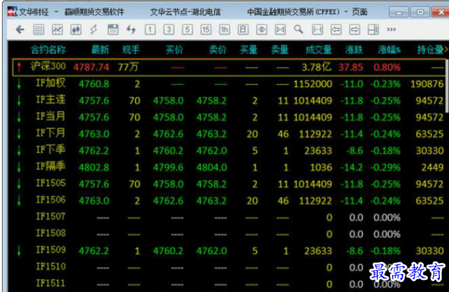Sort by 涨跌 column header
The image size is (449, 292).
click(353, 50)
